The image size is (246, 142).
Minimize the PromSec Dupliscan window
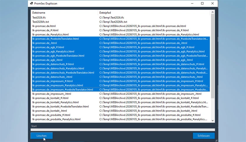(x=192, y=4)
